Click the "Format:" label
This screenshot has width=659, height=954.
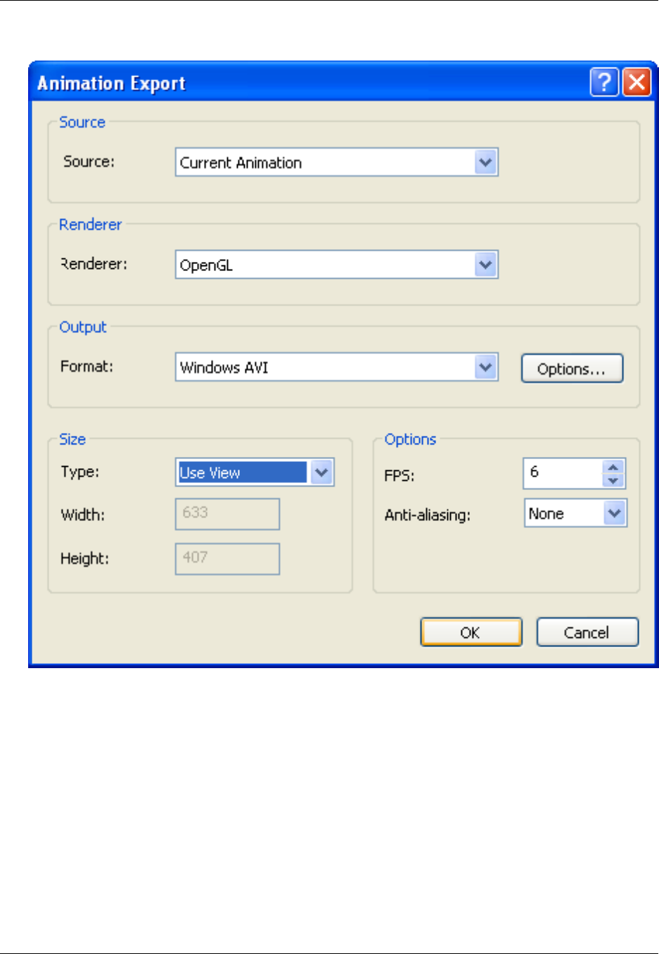click(x=87, y=366)
